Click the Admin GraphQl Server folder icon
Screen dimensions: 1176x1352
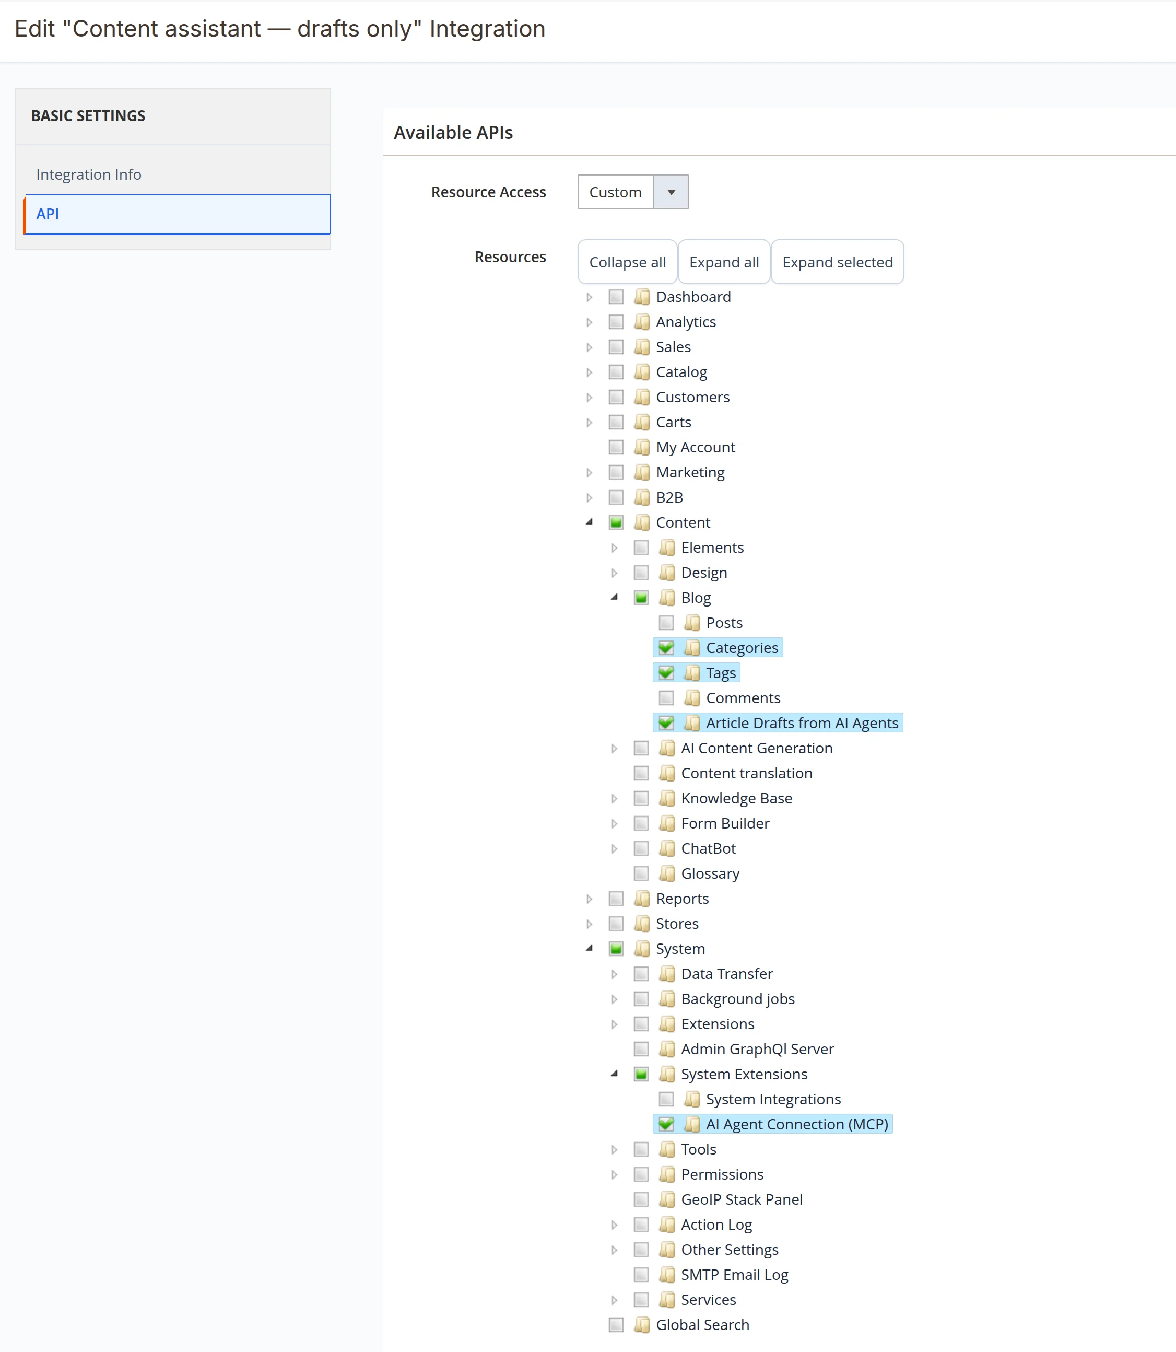(x=667, y=1050)
